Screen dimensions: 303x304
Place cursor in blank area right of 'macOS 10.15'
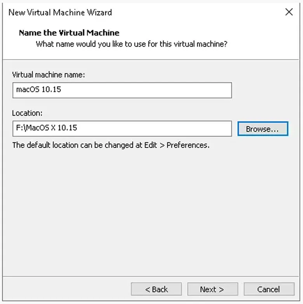click(155, 90)
